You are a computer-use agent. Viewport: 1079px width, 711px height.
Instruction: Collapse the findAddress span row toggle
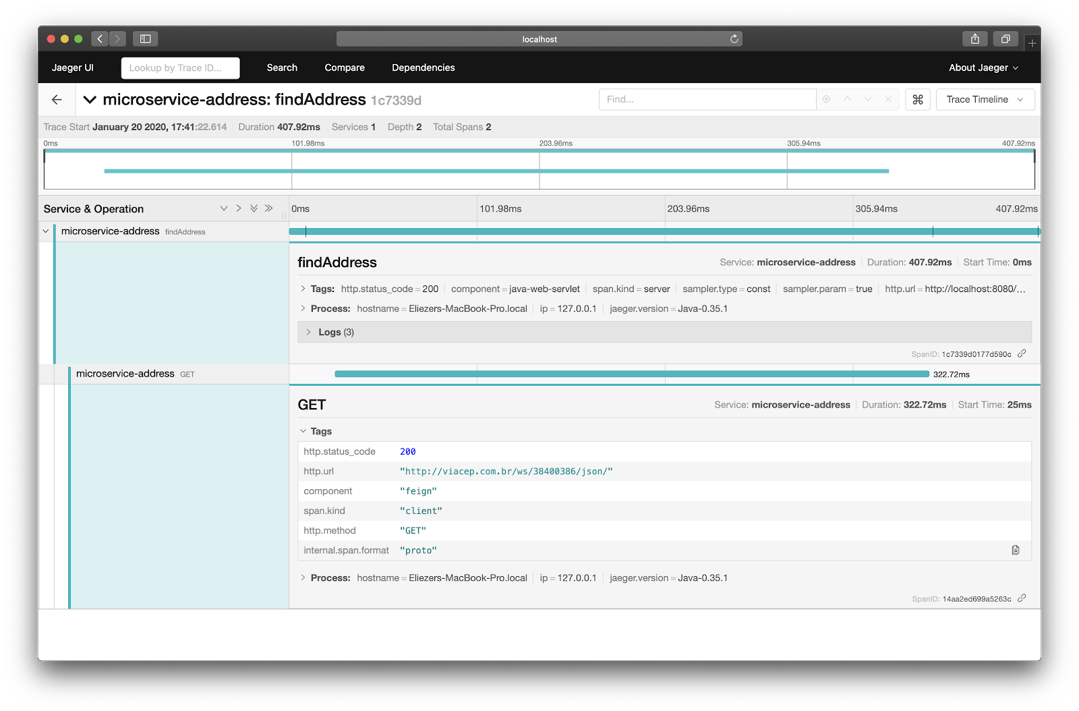(46, 231)
